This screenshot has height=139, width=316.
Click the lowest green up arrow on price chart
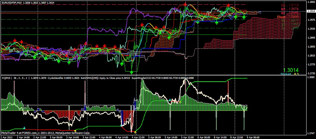[132, 72]
